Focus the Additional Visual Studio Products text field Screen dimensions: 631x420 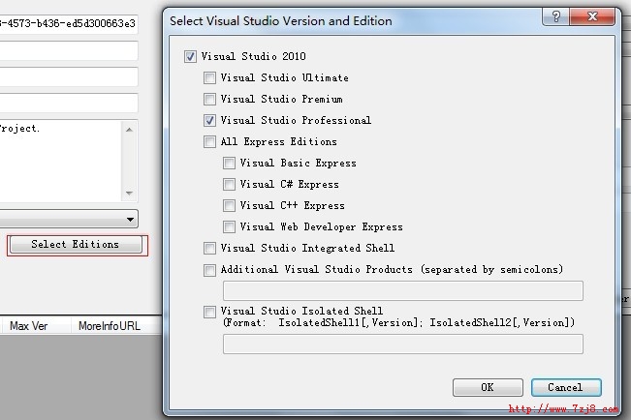402,291
